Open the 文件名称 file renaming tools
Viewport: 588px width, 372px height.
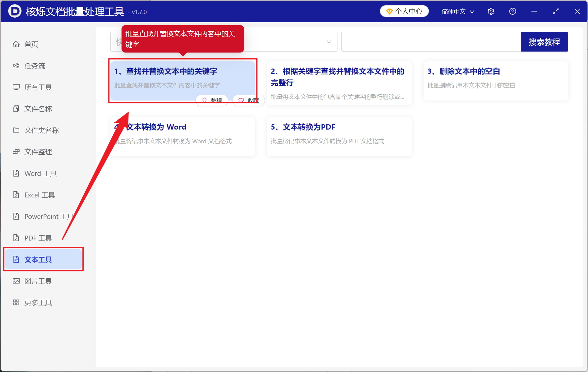[38, 108]
